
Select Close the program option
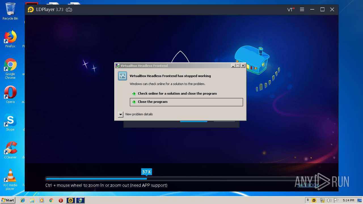[x=186, y=102]
